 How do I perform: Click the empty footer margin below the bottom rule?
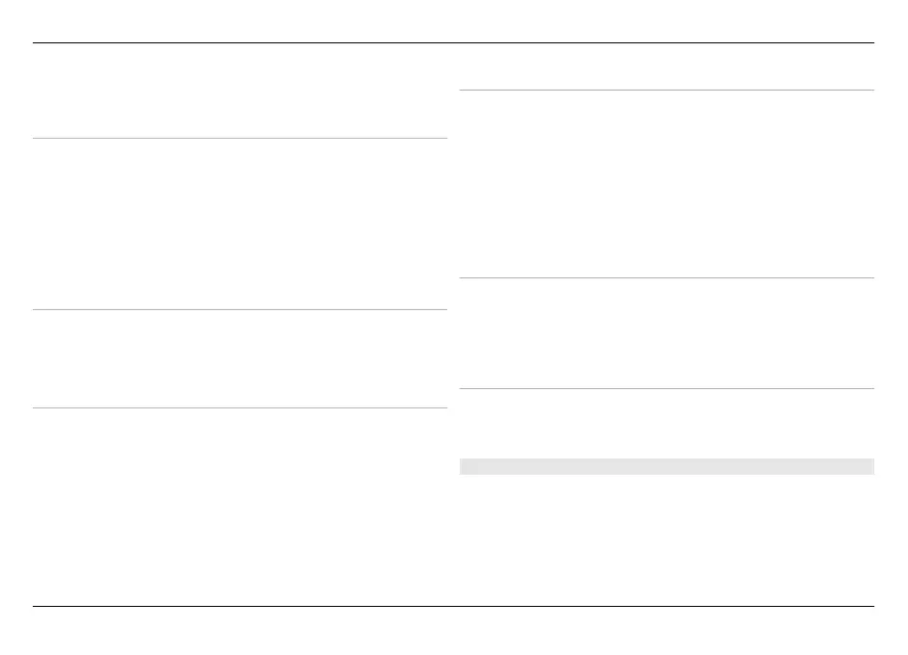point(453,631)
